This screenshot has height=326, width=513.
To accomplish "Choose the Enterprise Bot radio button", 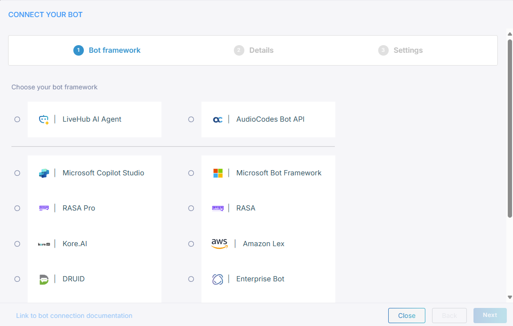I will pos(191,279).
